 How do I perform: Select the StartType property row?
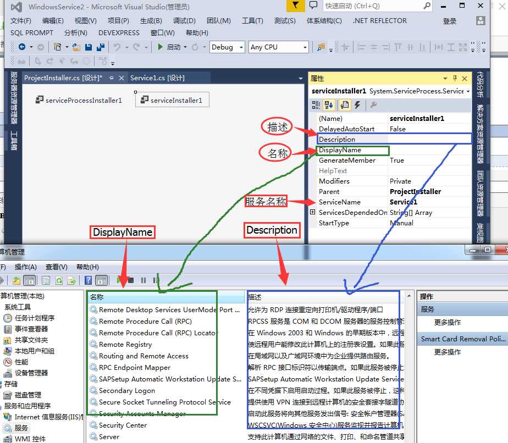tap(394, 223)
